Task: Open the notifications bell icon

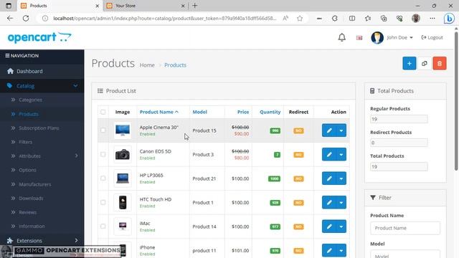Action: click(x=341, y=37)
